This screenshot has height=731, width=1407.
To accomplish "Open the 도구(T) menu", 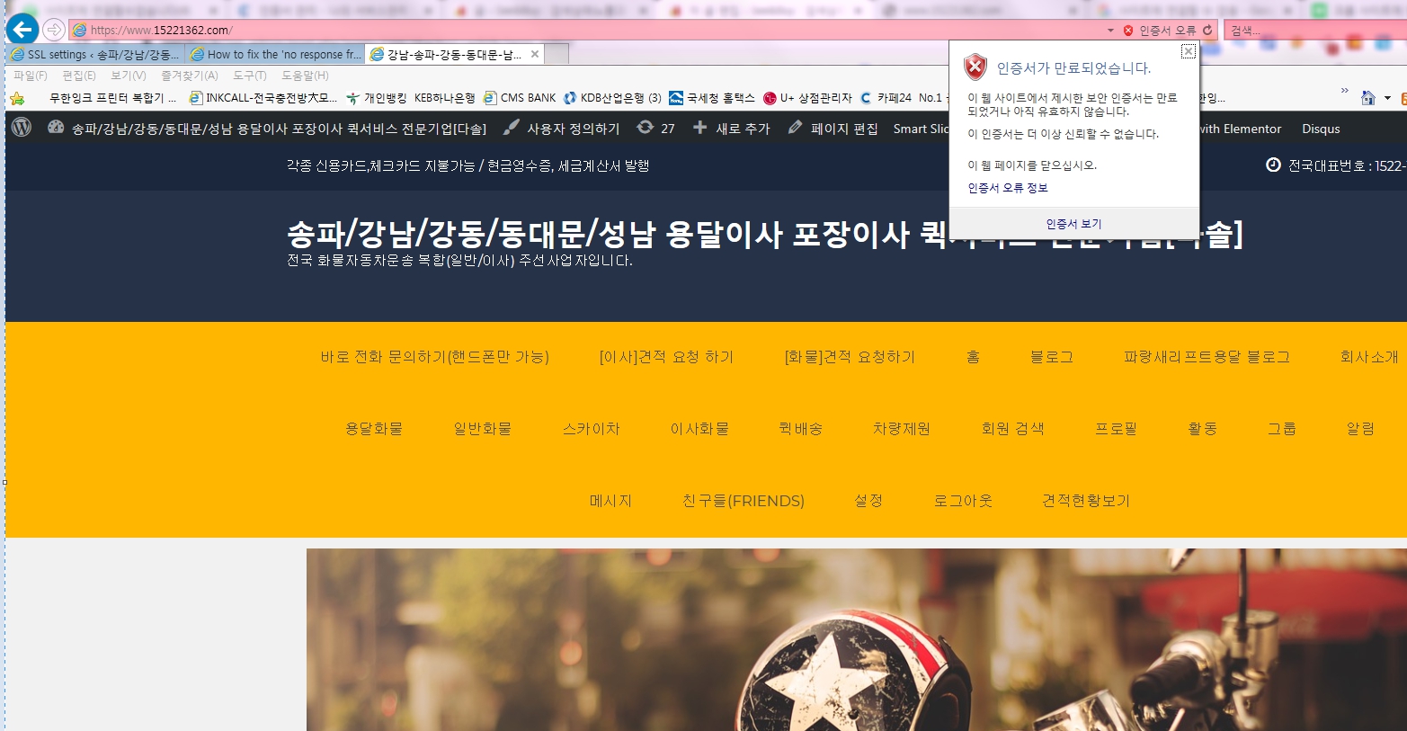I will pos(250,76).
